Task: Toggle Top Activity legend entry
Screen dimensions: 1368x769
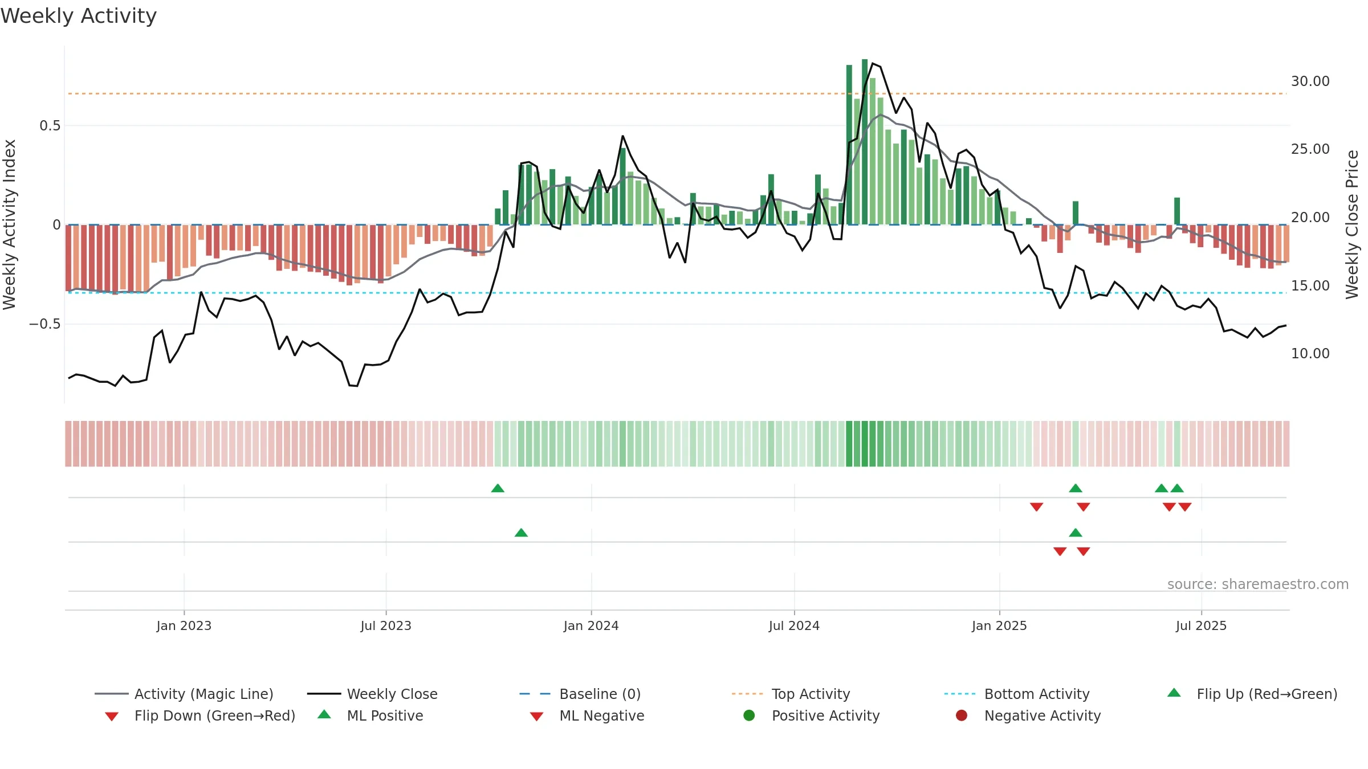Action: click(791, 694)
